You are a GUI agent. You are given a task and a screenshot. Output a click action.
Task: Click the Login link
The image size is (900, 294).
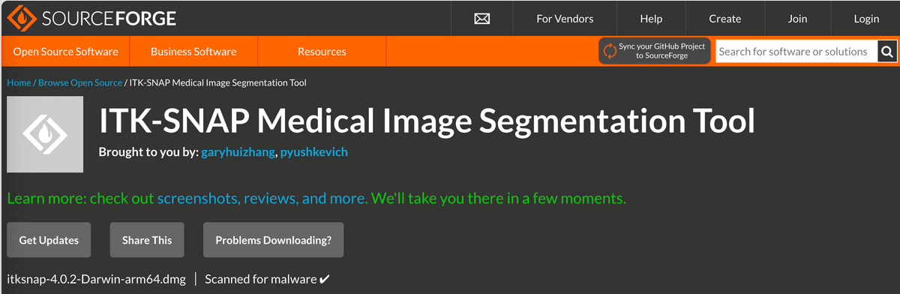pyautogui.click(x=866, y=19)
